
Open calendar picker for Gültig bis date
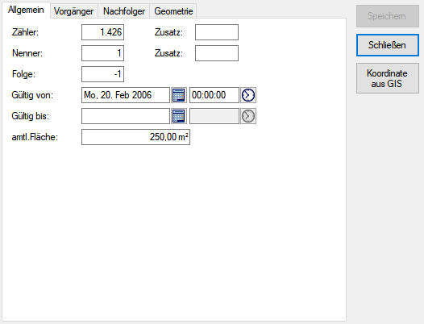click(x=179, y=116)
